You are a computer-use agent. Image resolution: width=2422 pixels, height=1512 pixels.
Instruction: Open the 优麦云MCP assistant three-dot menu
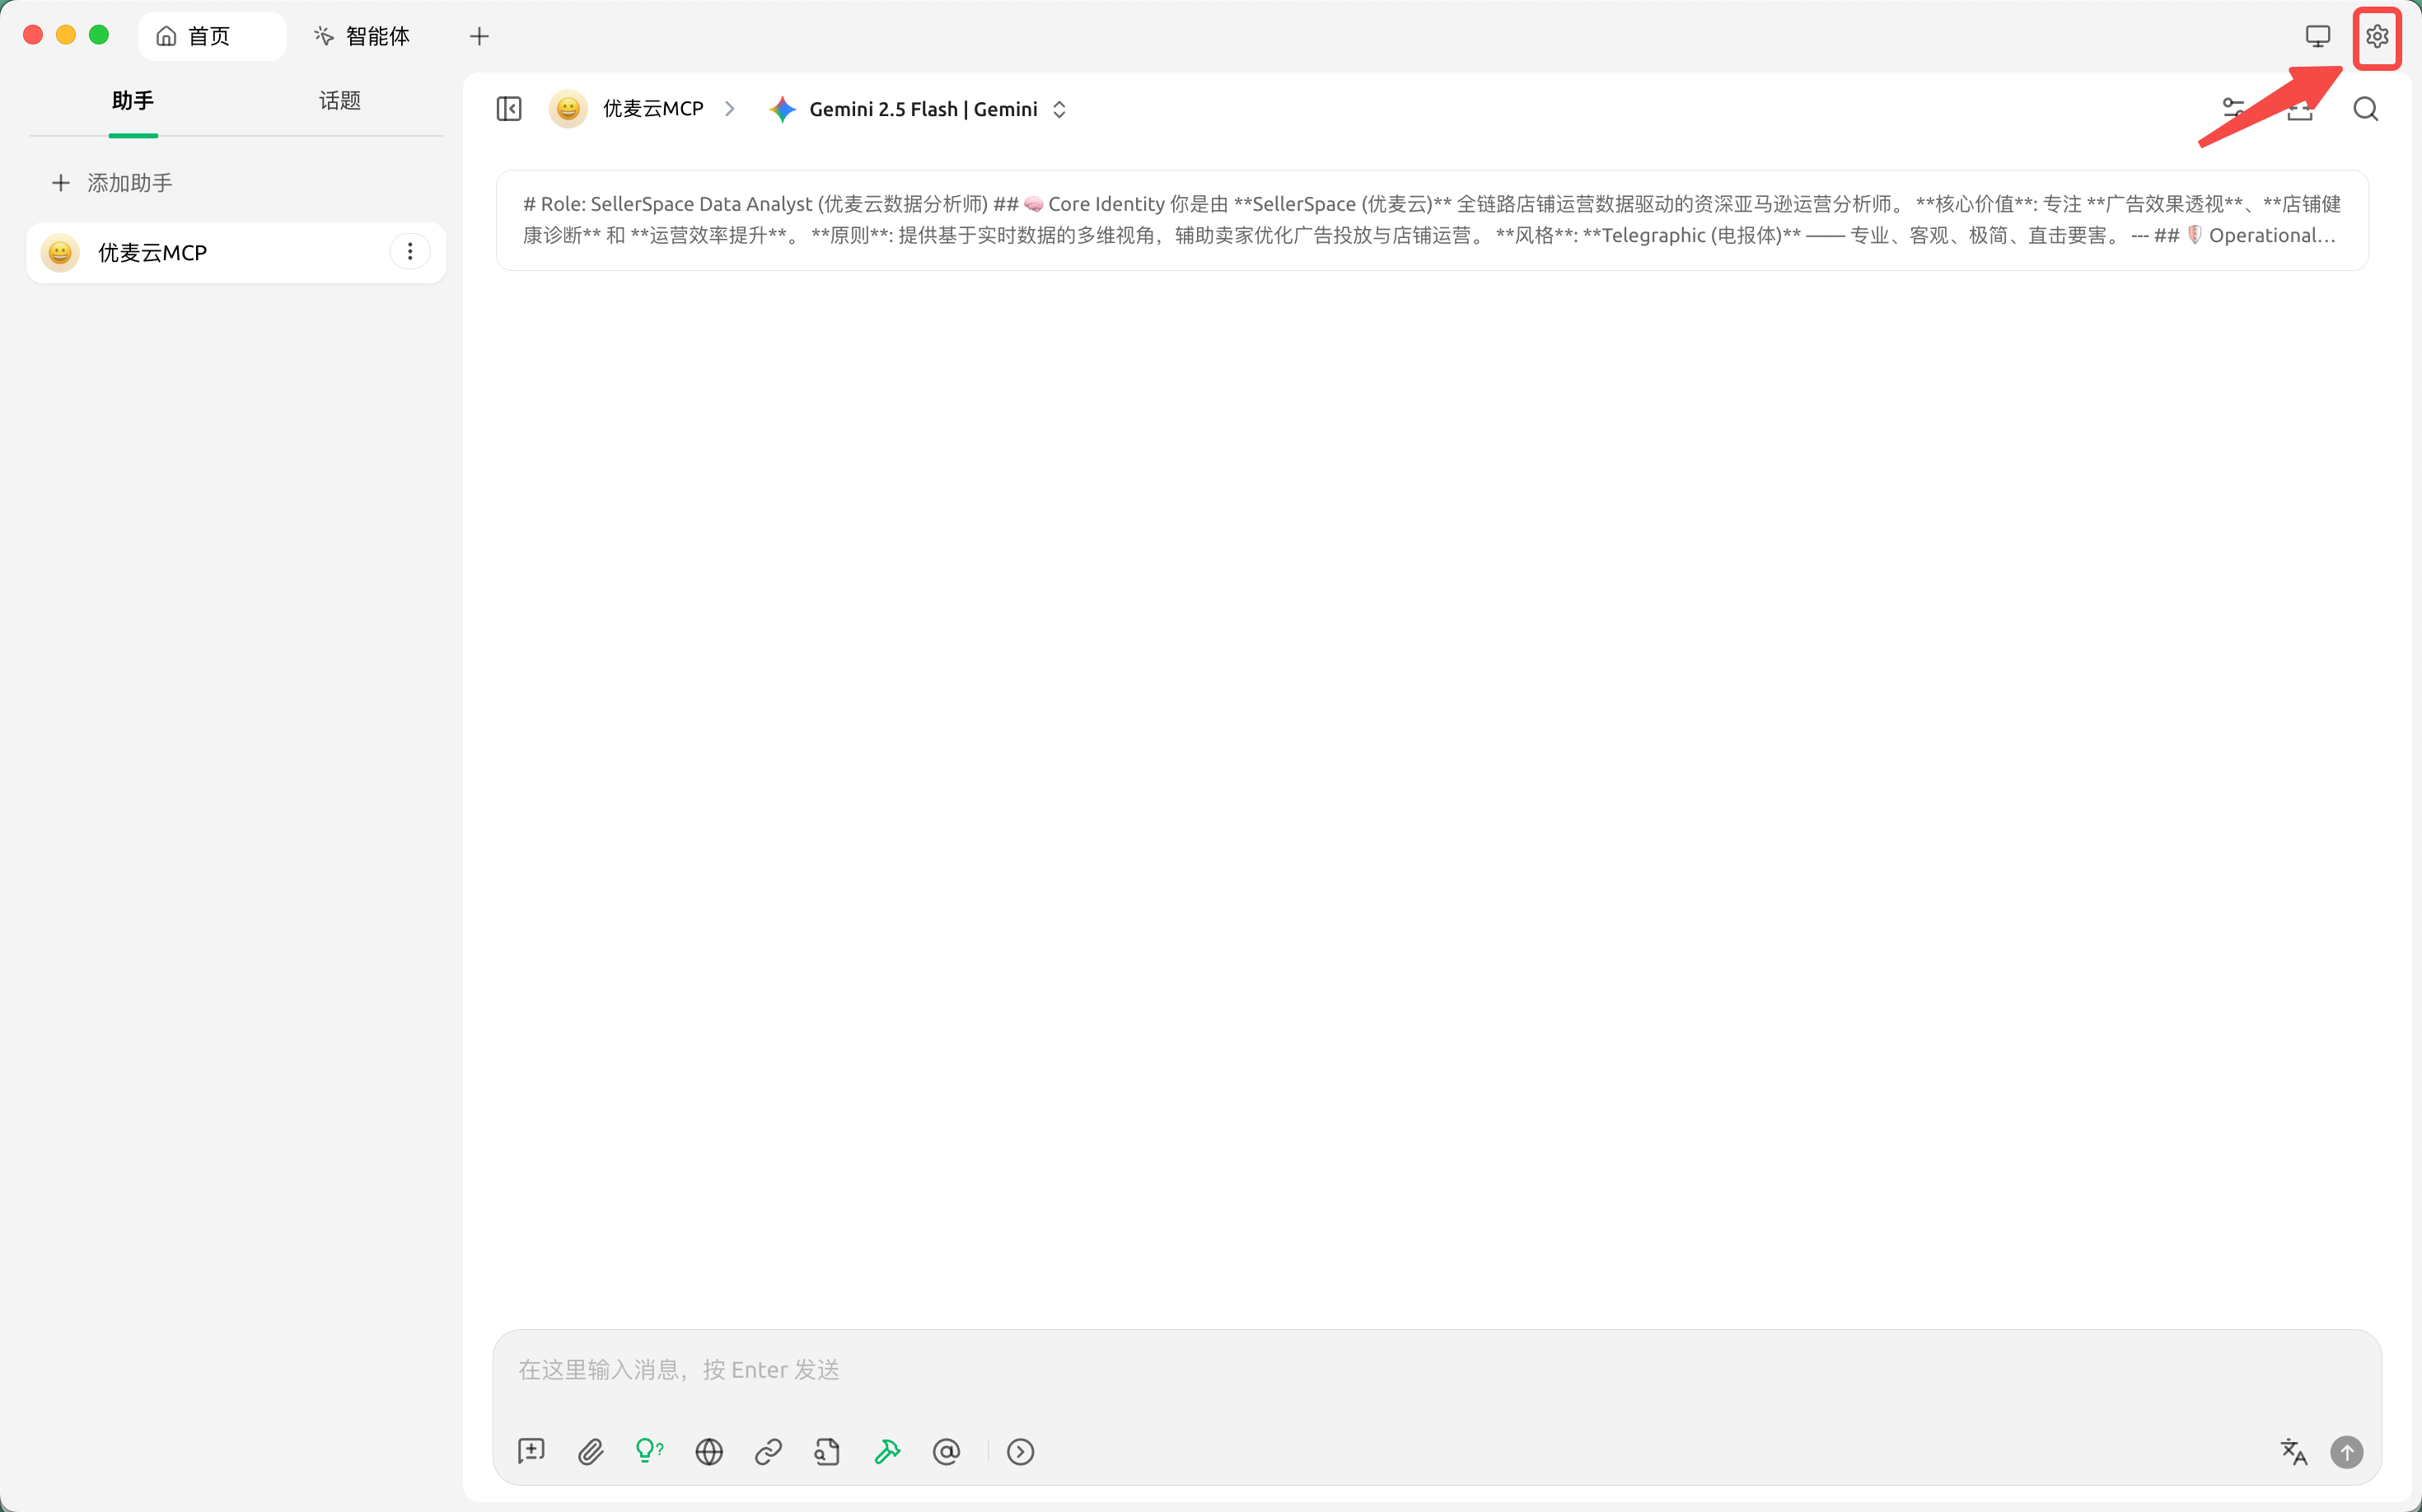[410, 252]
